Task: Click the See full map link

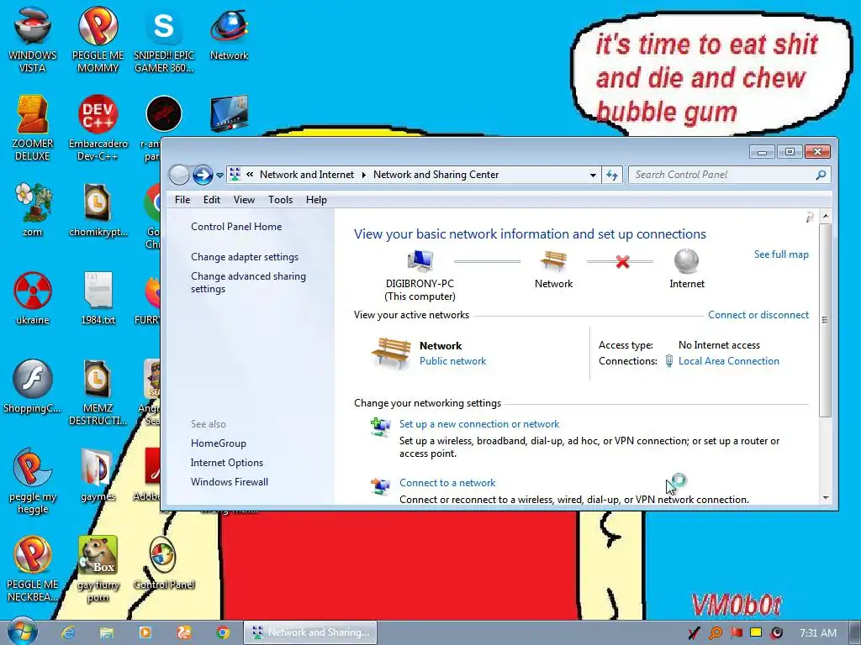Action: 781,254
